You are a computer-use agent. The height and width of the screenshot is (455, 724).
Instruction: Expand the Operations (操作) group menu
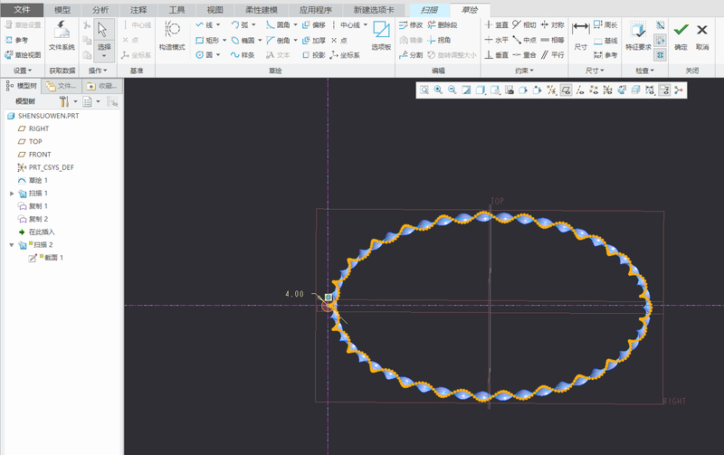coord(98,71)
